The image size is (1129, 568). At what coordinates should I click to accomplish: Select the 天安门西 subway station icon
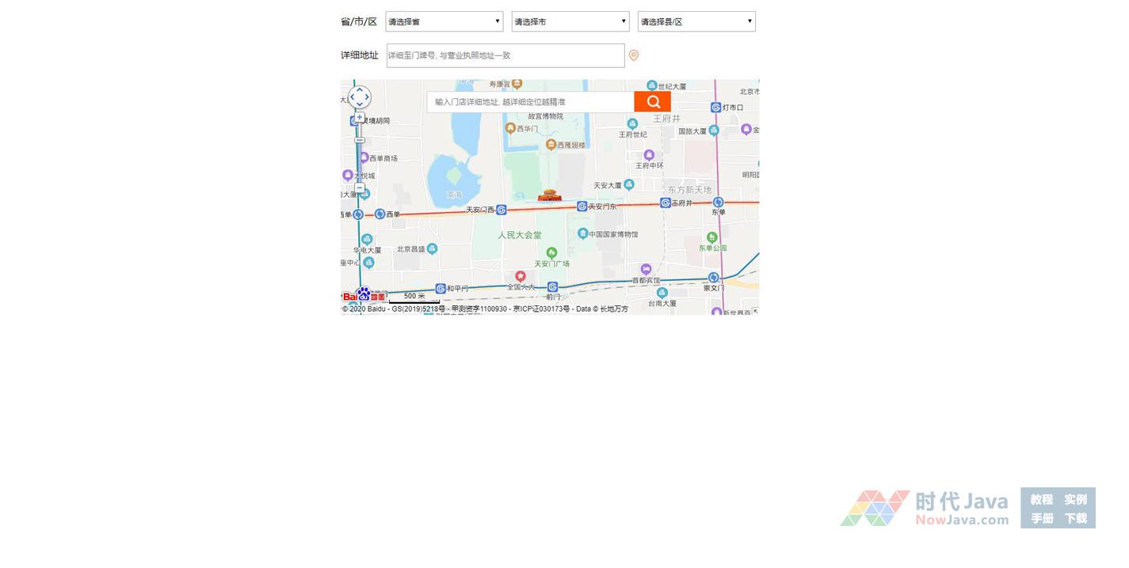502,210
